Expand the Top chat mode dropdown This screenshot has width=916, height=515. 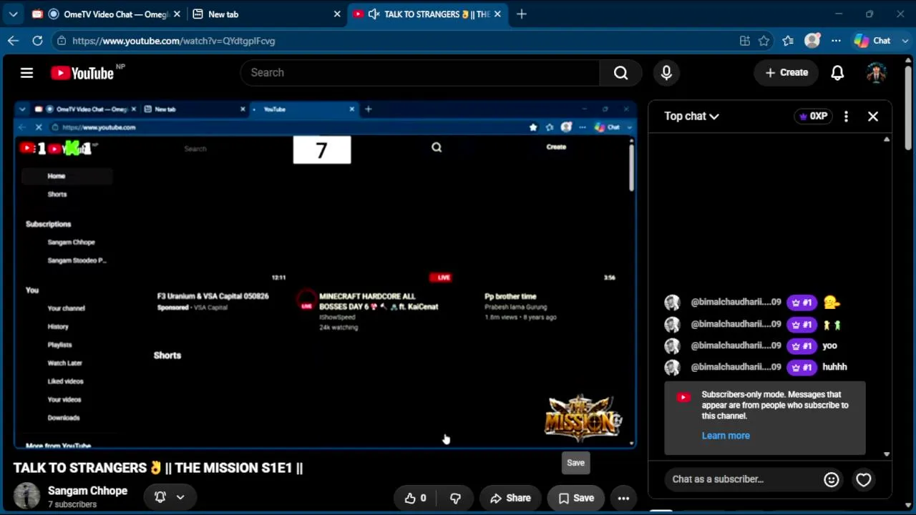(x=691, y=116)
